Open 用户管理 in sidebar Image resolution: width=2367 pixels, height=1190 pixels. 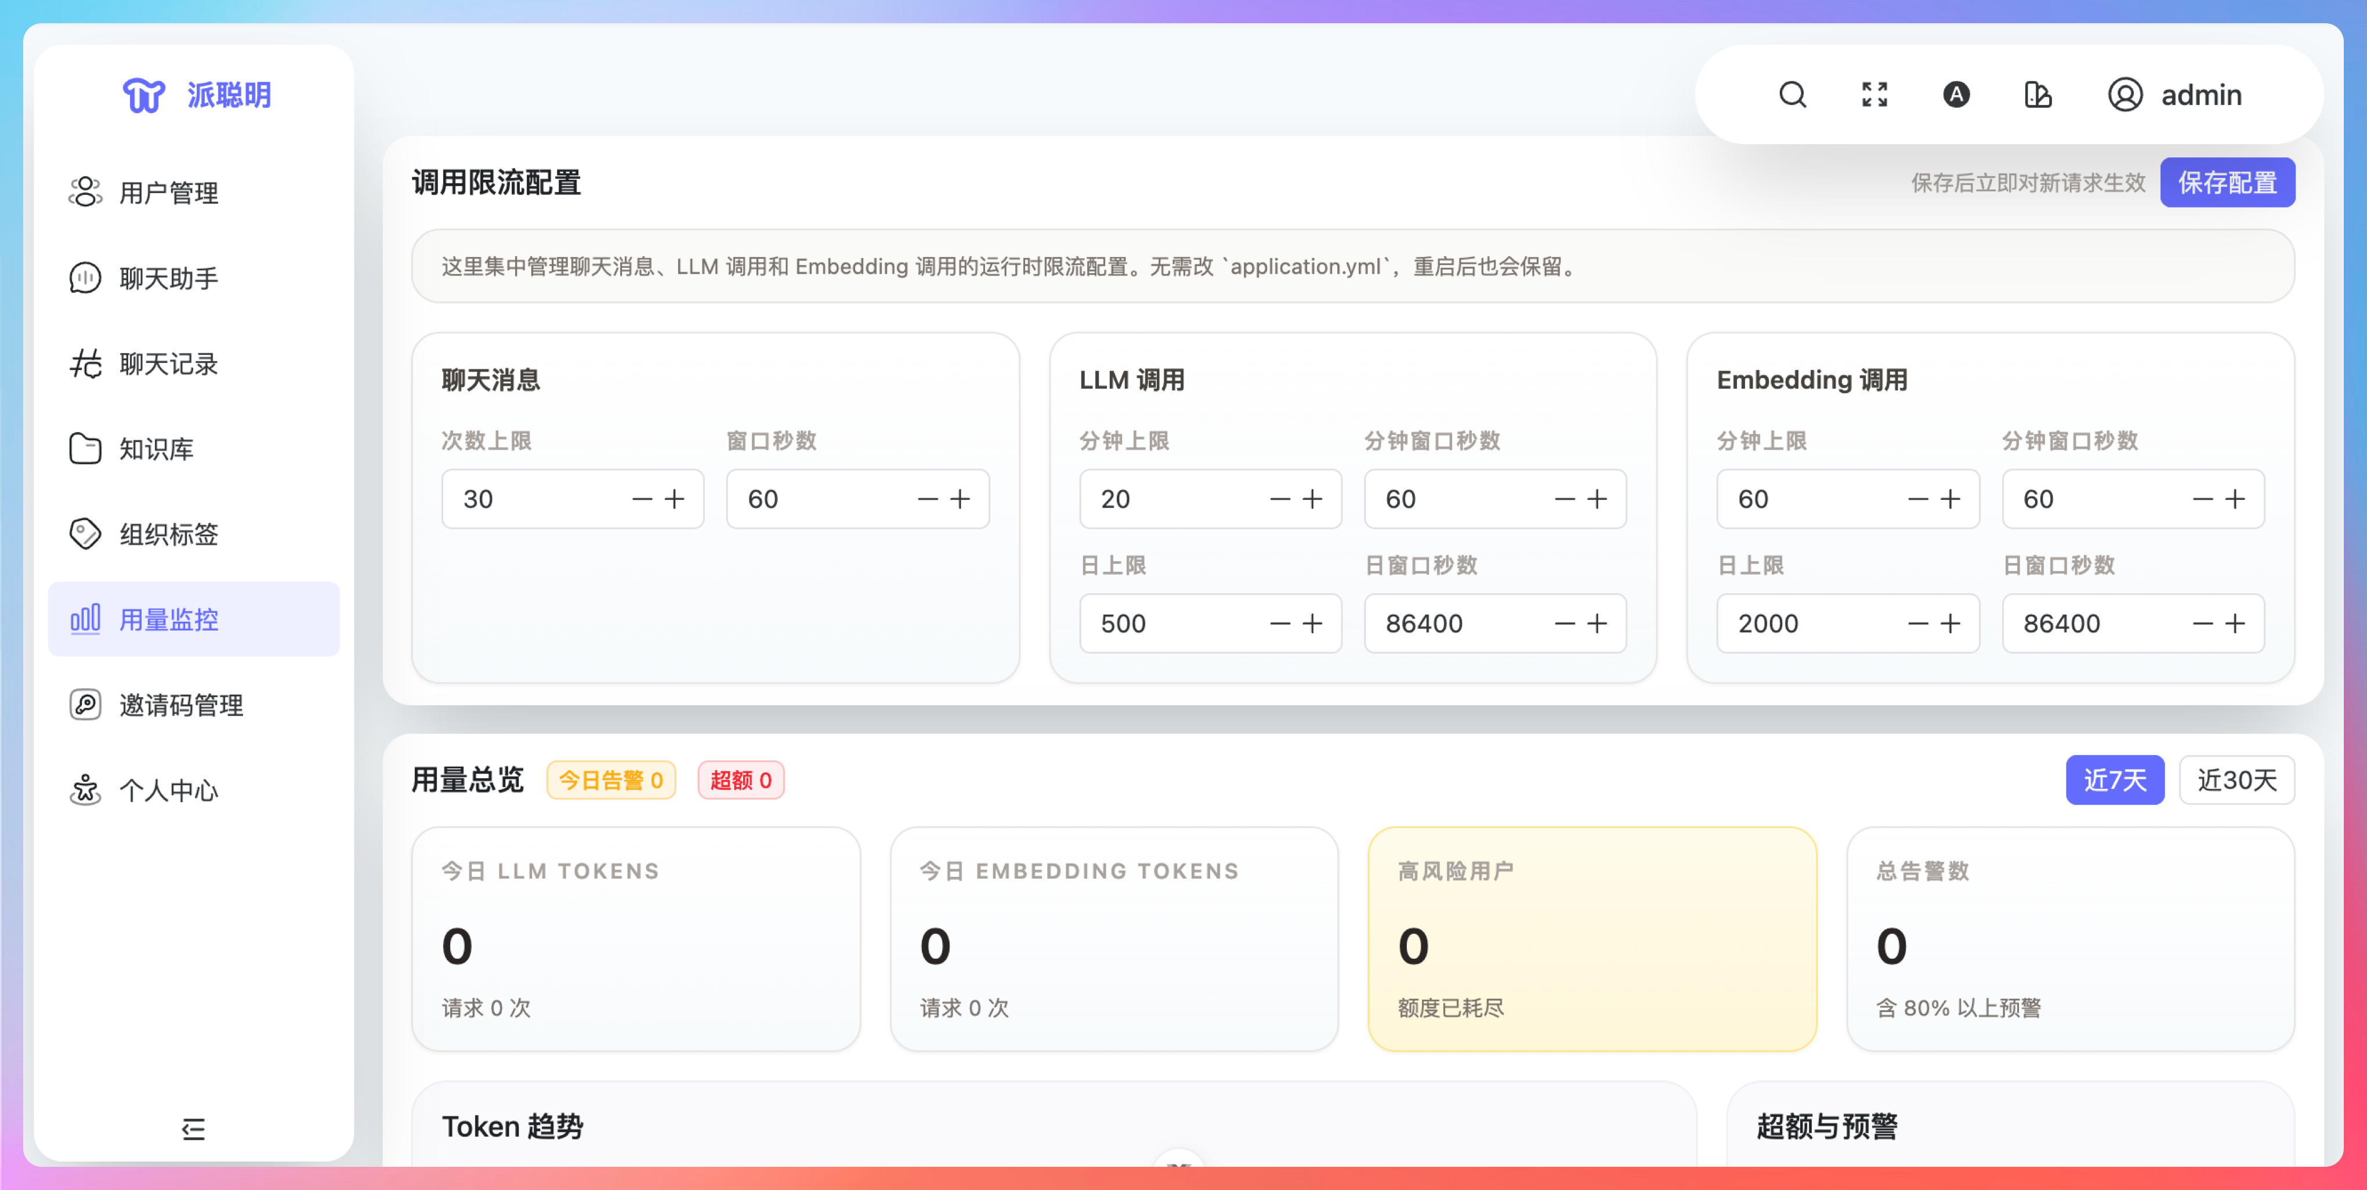[169, 193]
